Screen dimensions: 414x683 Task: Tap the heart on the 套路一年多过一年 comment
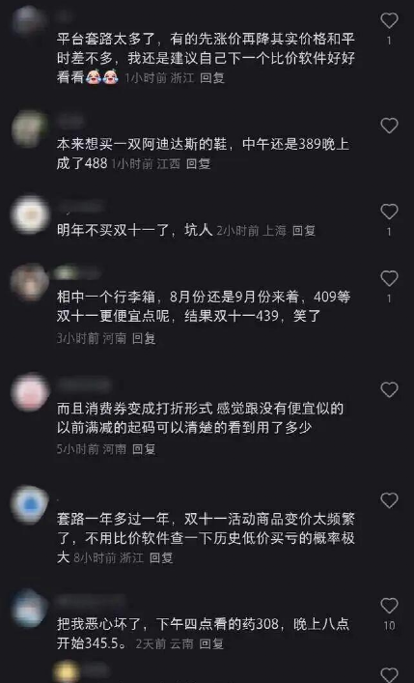389,500
